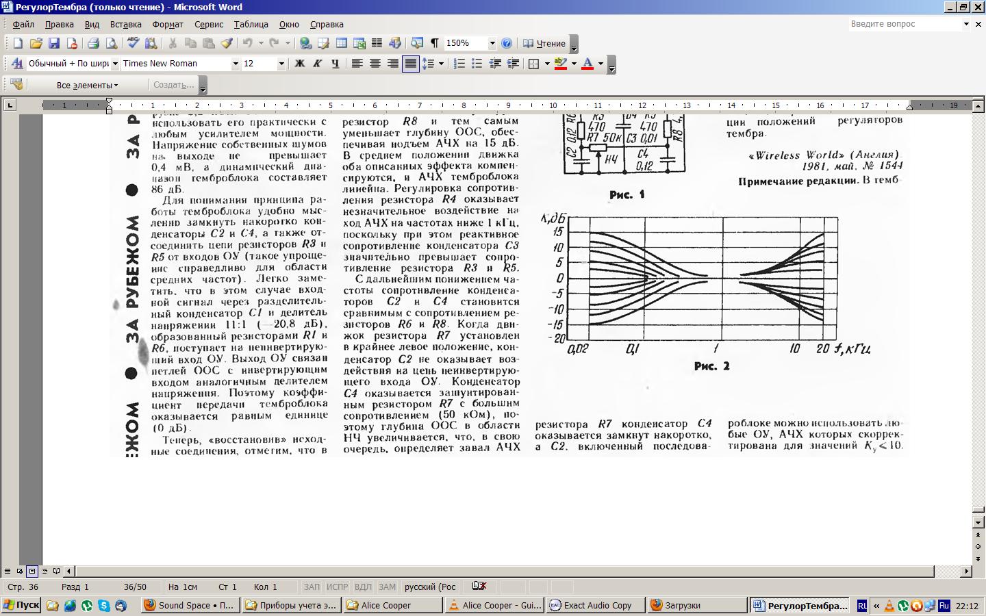The image size is (986, 616).
Task: Click the Чтение reading mode button
Action: click(x=544, y=43)
